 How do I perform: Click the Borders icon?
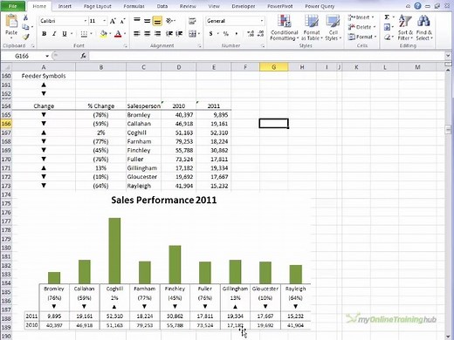pos(84,34)
